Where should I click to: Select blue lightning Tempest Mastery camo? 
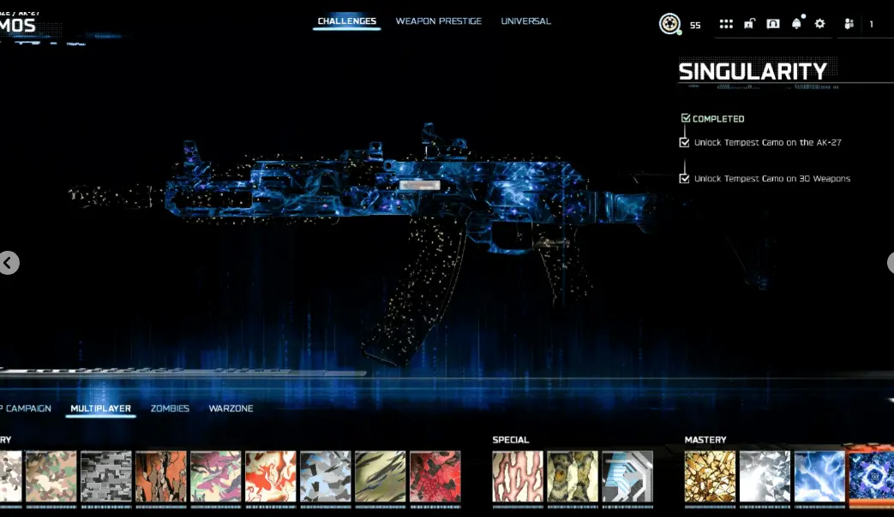point(819,477)
